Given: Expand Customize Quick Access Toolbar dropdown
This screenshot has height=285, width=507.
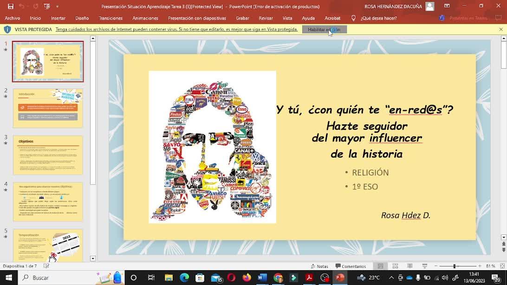Looking at the screenshot, I should coord(58,6).
